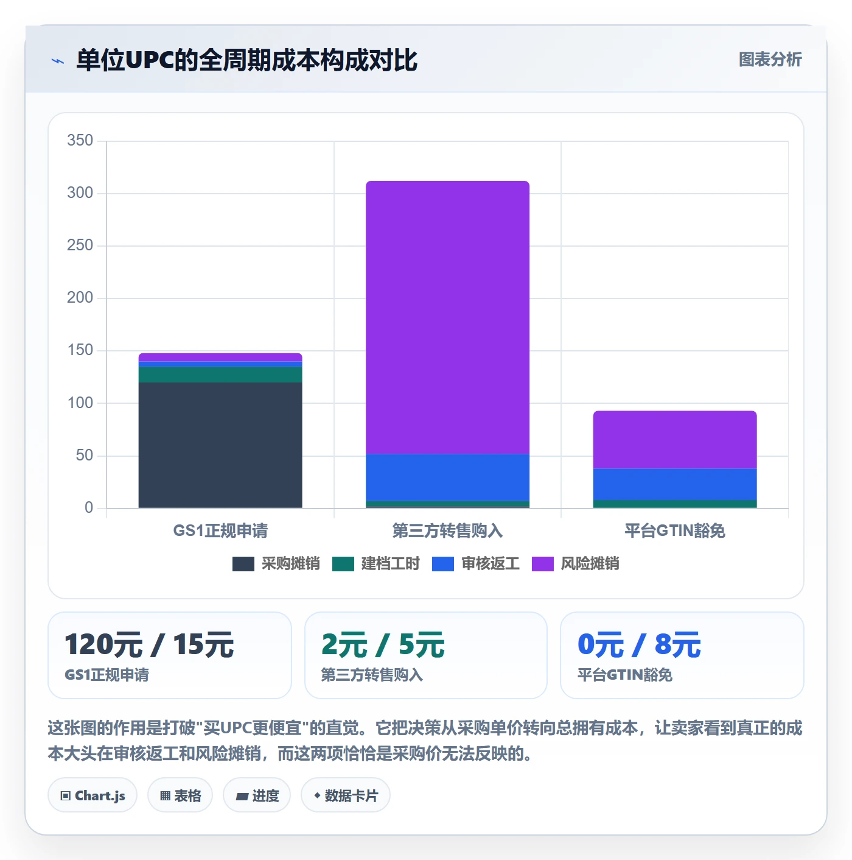This screenshot has width=852, height=860.
Task: Click the 进度 tag chip
Action: 257,795
